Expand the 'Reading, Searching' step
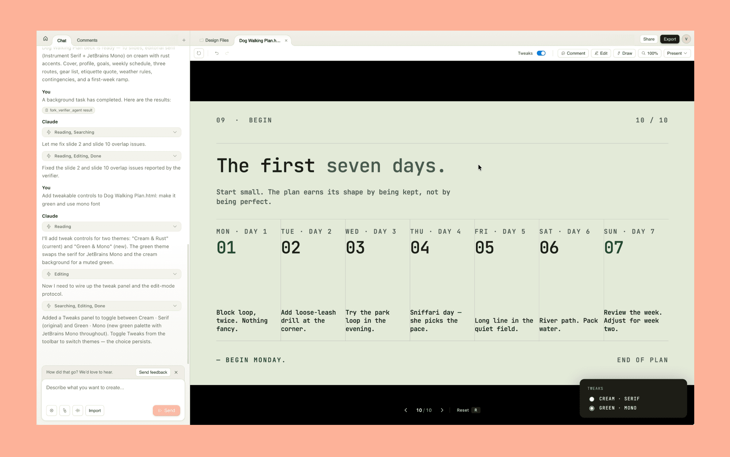Image resolution: width=730 pixels, height=457 pixels. coord(111,132)
